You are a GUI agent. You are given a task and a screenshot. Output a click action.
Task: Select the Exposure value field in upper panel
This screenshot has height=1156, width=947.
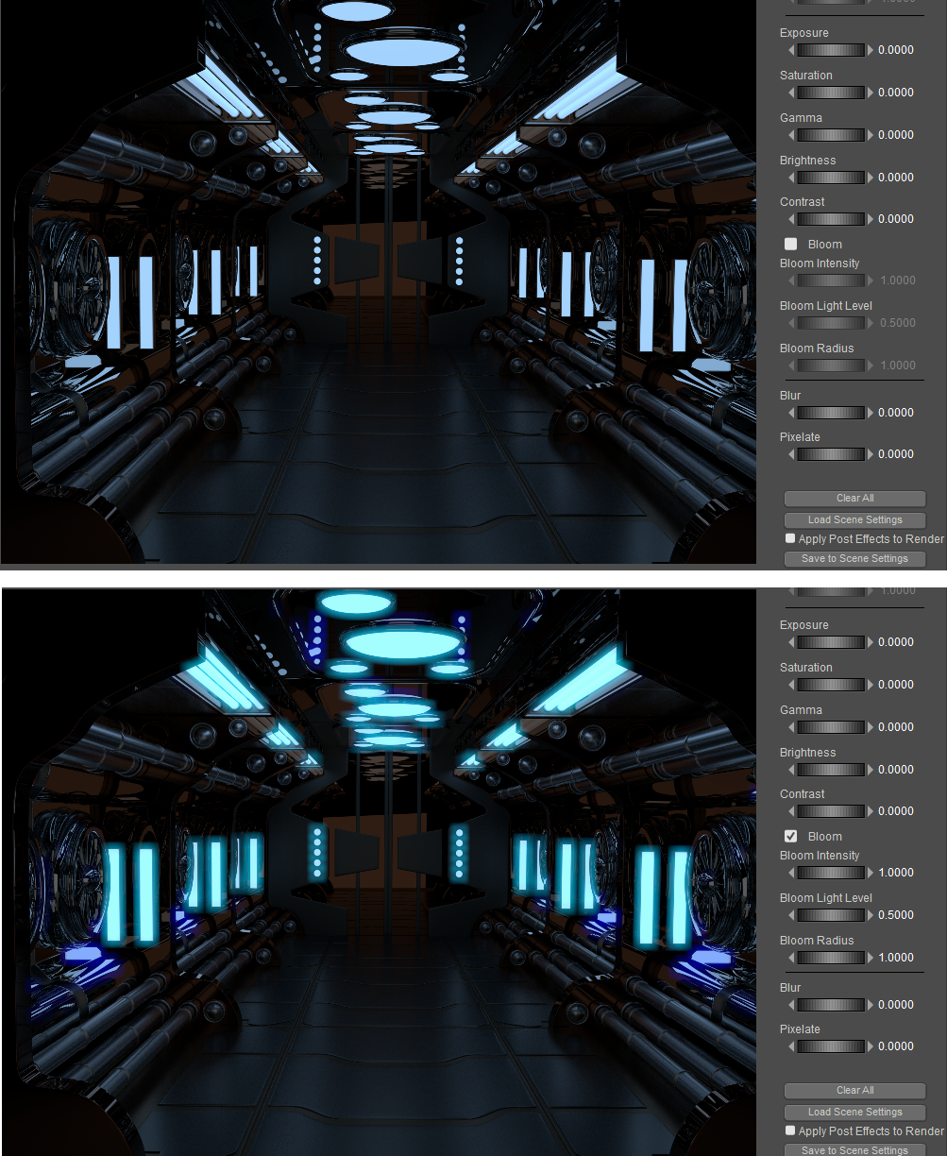[895, 50]
